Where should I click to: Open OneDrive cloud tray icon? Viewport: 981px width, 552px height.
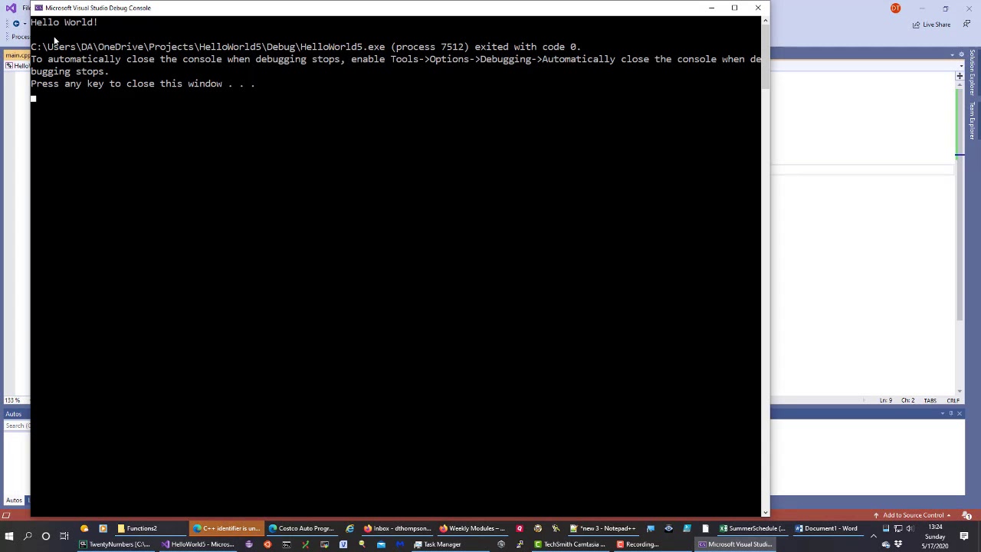pos(886,544)
